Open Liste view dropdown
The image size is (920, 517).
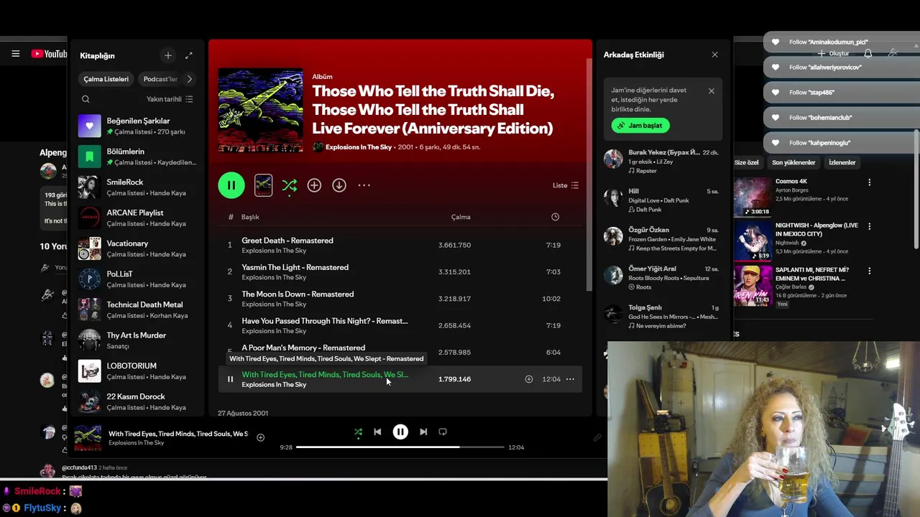click(566, 185)
